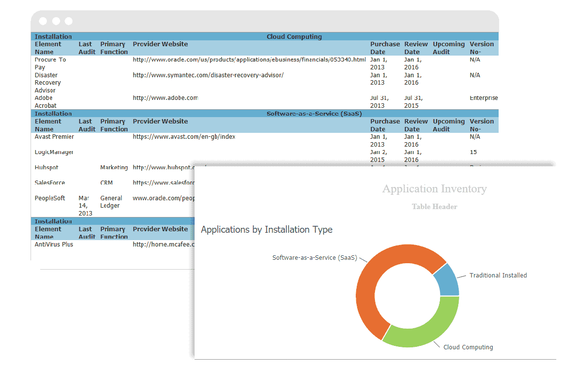Click Last Audit column header in Cloud Computing section
This screenshot has width=575, height=369.
point(87,48)
